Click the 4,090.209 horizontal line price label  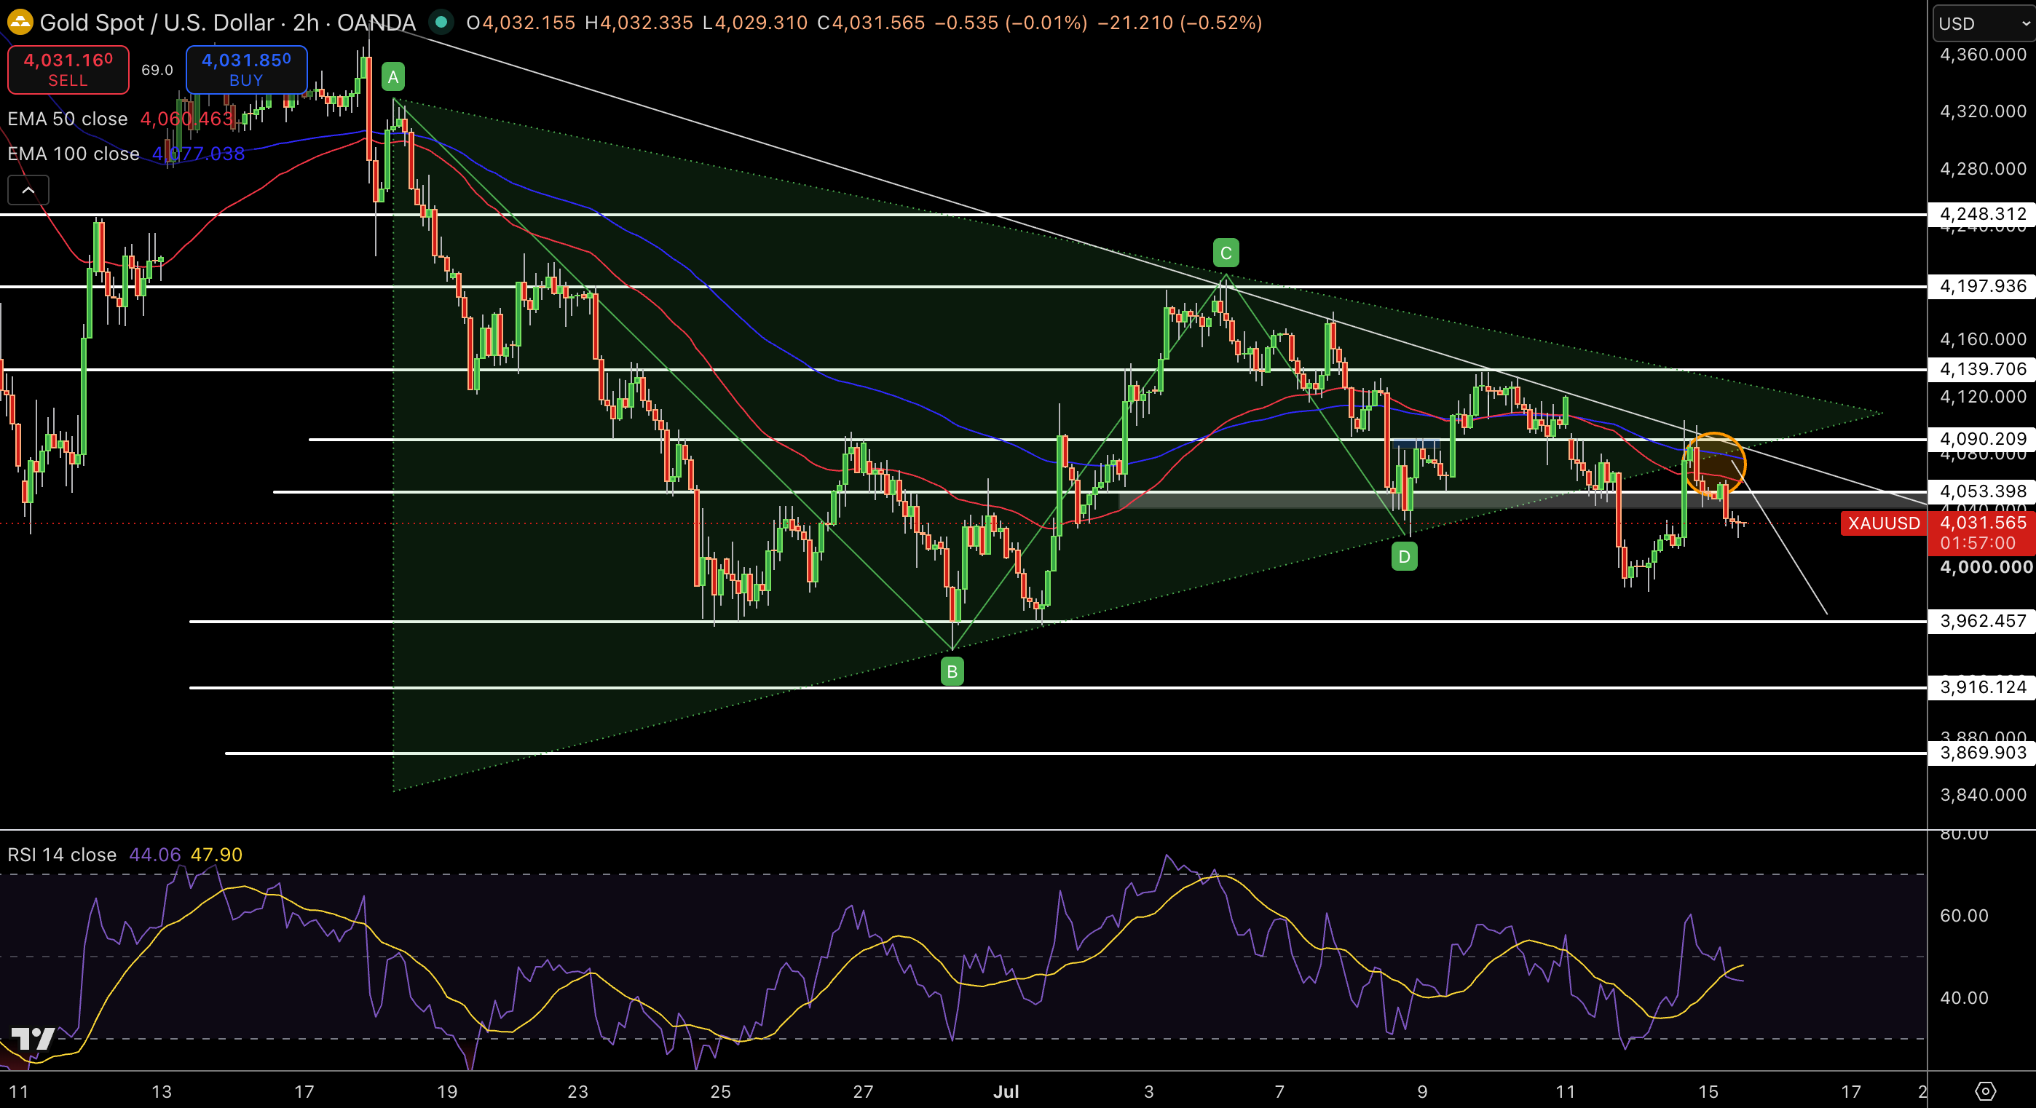click(1982, 439)
